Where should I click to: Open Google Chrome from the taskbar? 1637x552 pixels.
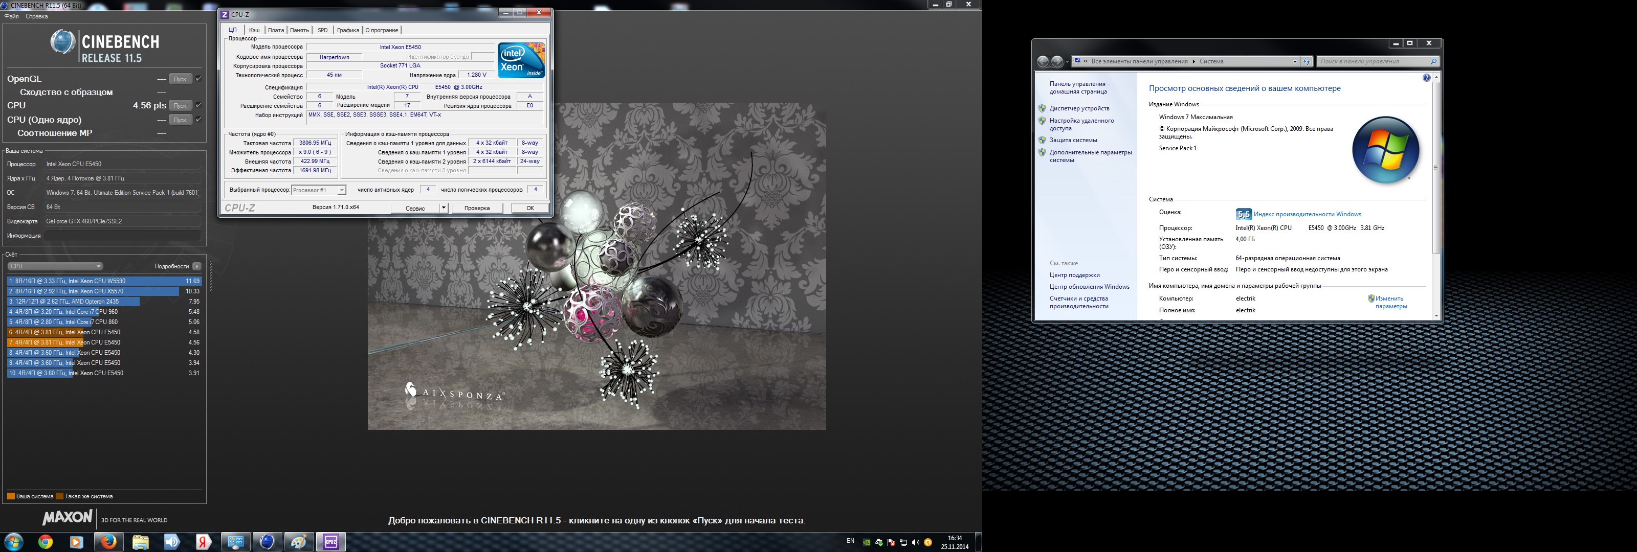[45, 542]
